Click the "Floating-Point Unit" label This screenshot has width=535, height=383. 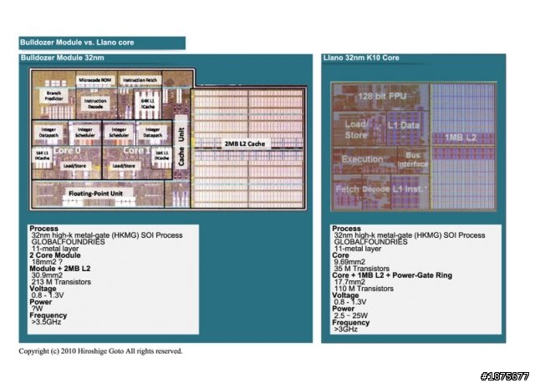[95, 194]
